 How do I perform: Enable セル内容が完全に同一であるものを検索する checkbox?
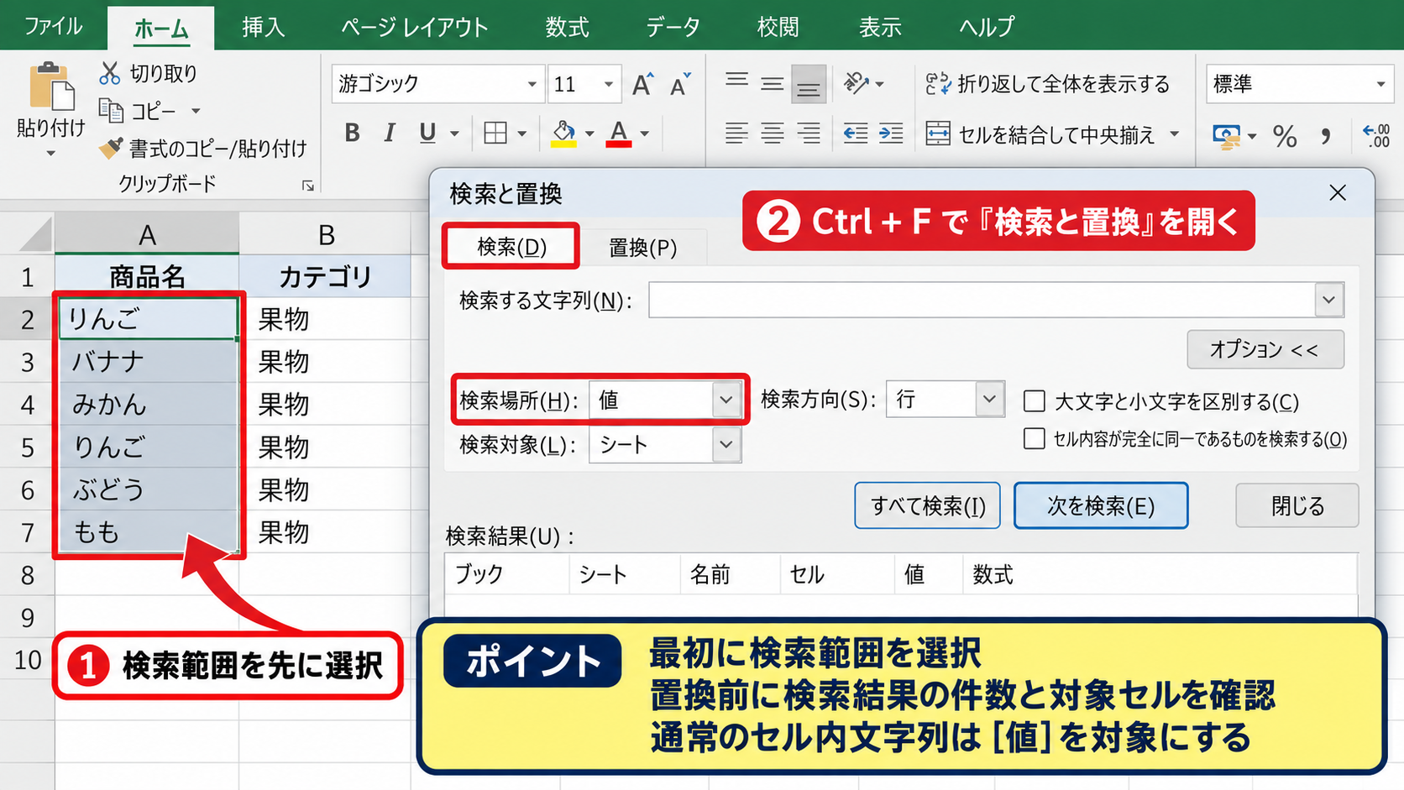(x=1035, y=438)
